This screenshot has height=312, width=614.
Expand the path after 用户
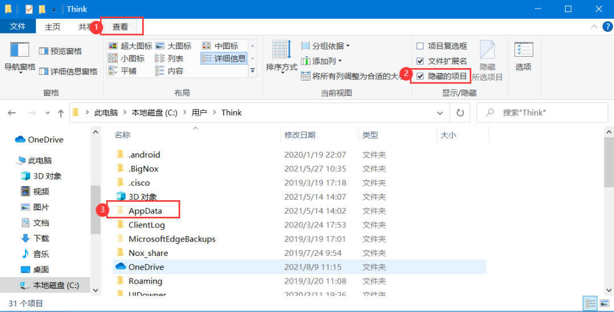click(x=214, y=113)
